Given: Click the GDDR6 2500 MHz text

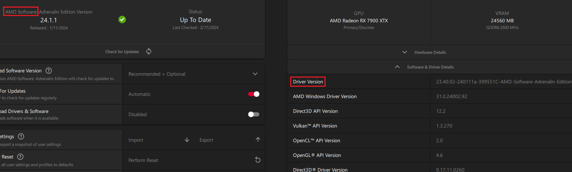Looking at the screenshot, I should pyautogui.click(x=502, y=28).
